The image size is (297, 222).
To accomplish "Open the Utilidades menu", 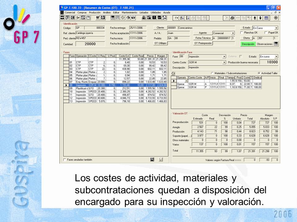I will click(156, 12).
